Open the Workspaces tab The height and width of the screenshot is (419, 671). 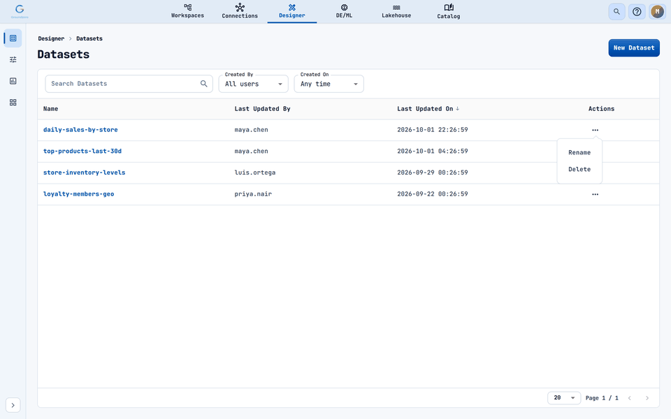pos(187,11)
